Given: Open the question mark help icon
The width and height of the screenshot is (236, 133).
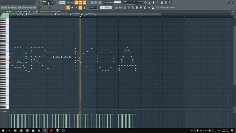Looking at the screenshot, I should coord(157,3).
